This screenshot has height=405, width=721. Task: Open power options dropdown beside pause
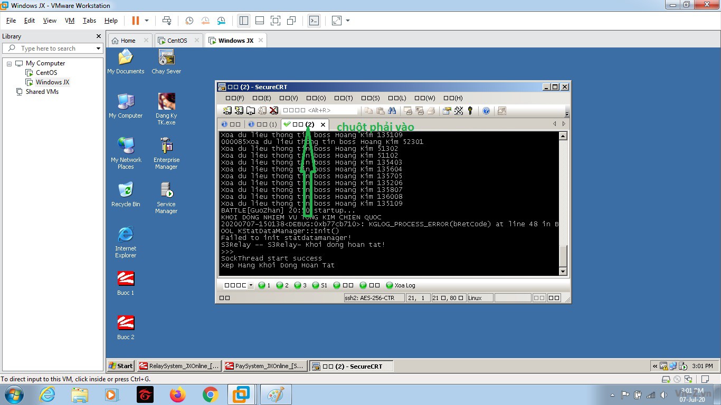coord(147,21)
